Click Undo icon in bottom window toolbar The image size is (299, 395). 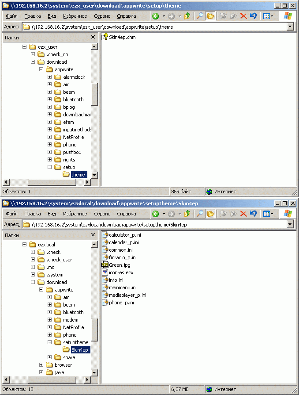tap(253, 214)
